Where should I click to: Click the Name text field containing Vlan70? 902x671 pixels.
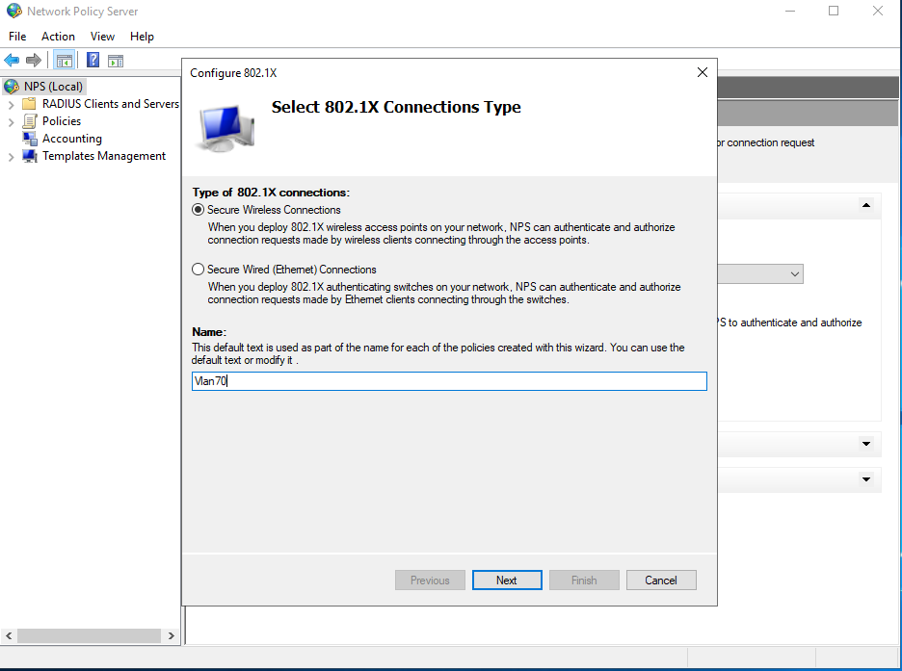(449, 381)
